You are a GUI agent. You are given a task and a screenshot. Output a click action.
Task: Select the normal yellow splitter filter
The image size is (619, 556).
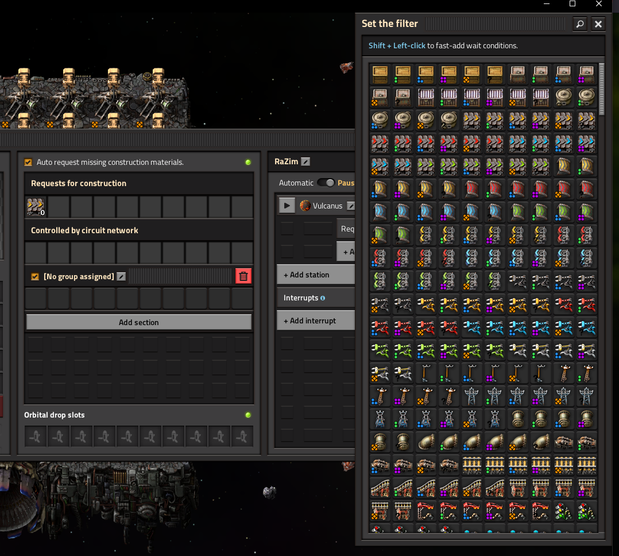click(x=425, y=234)
